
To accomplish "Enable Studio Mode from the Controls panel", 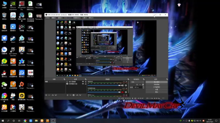I will click(156, 87).
